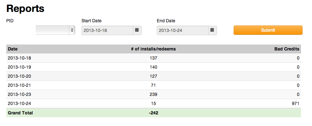Select the 2013-10-23 date row
The image size is (312, 126).
(19, 94)
